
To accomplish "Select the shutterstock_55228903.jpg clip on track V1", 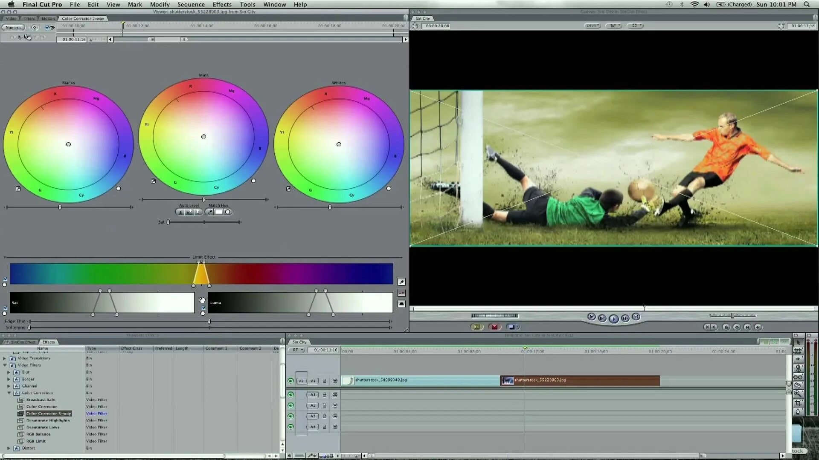I will (580, 380).
